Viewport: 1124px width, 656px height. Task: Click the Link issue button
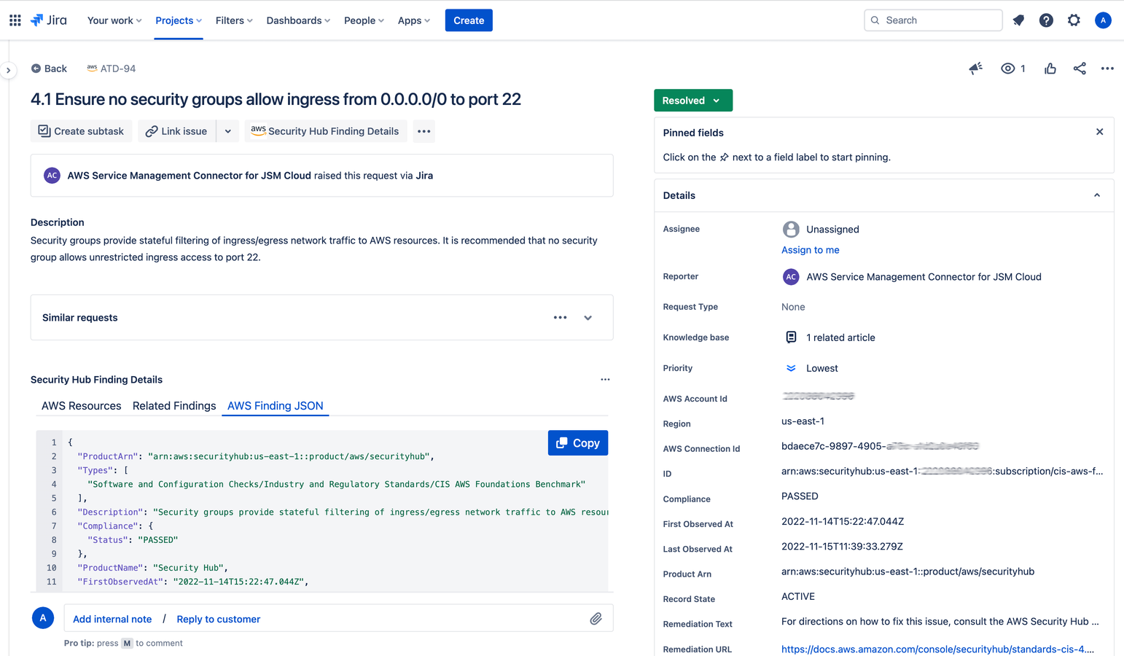click(177, 131)
